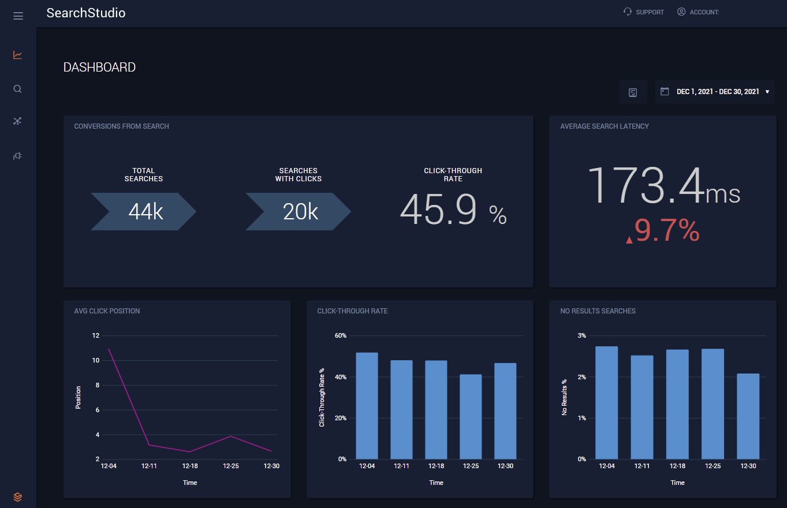Click the 12-11 label on Avg Click Position axis
The width and height of the screenshot is (787, 508).
click(149, 466)
